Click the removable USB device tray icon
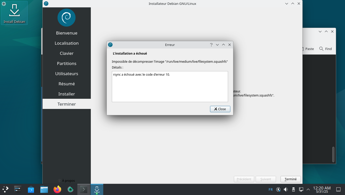 (x=294, y=189)
